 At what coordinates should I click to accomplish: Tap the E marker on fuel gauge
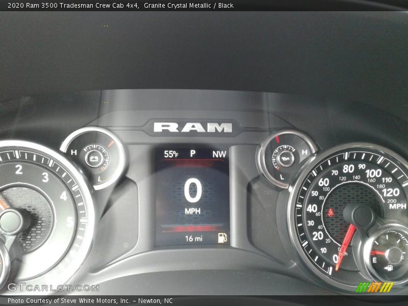[375, 260]
